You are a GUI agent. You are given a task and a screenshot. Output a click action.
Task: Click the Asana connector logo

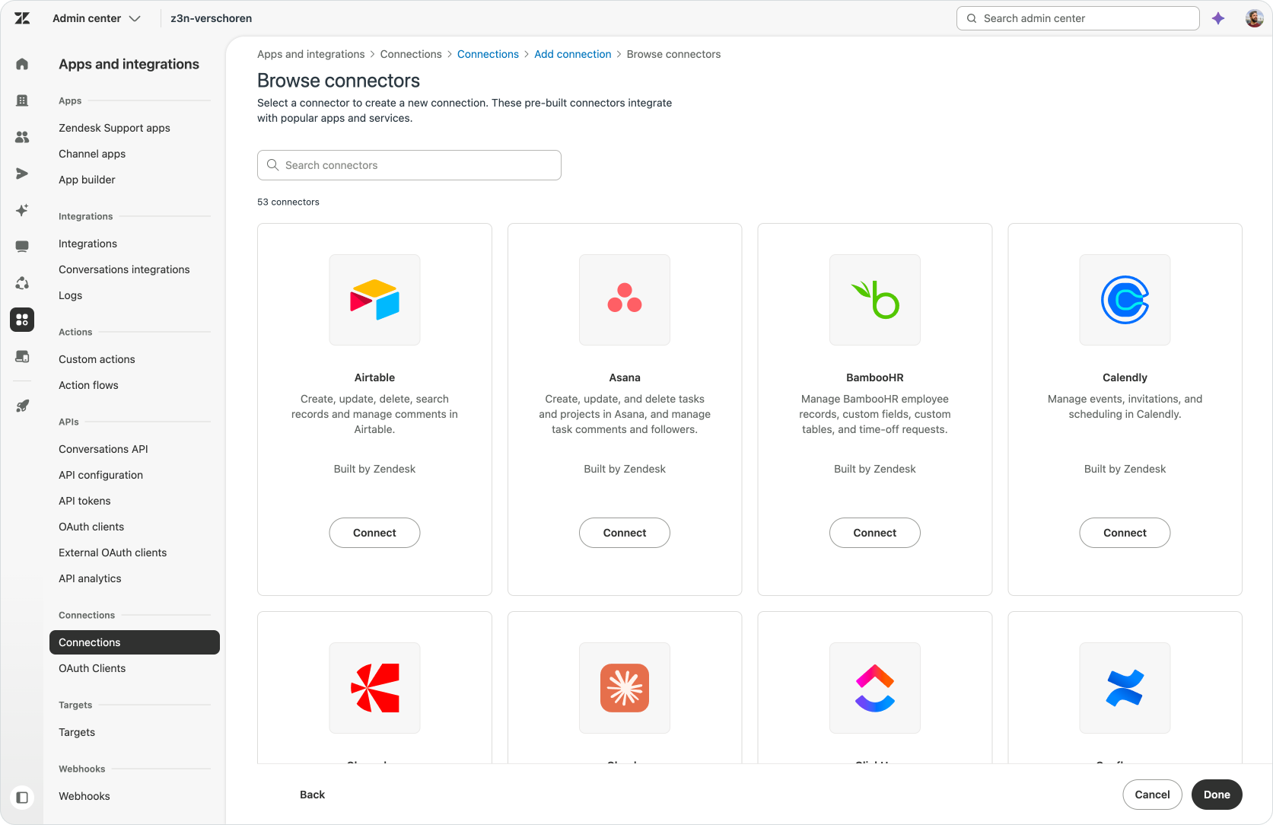625,300
